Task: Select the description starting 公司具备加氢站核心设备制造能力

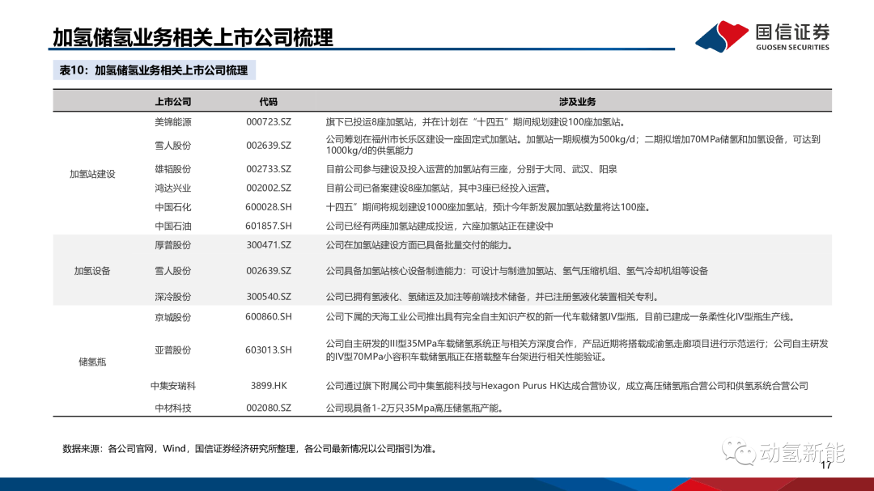Action: coord(517,272)
